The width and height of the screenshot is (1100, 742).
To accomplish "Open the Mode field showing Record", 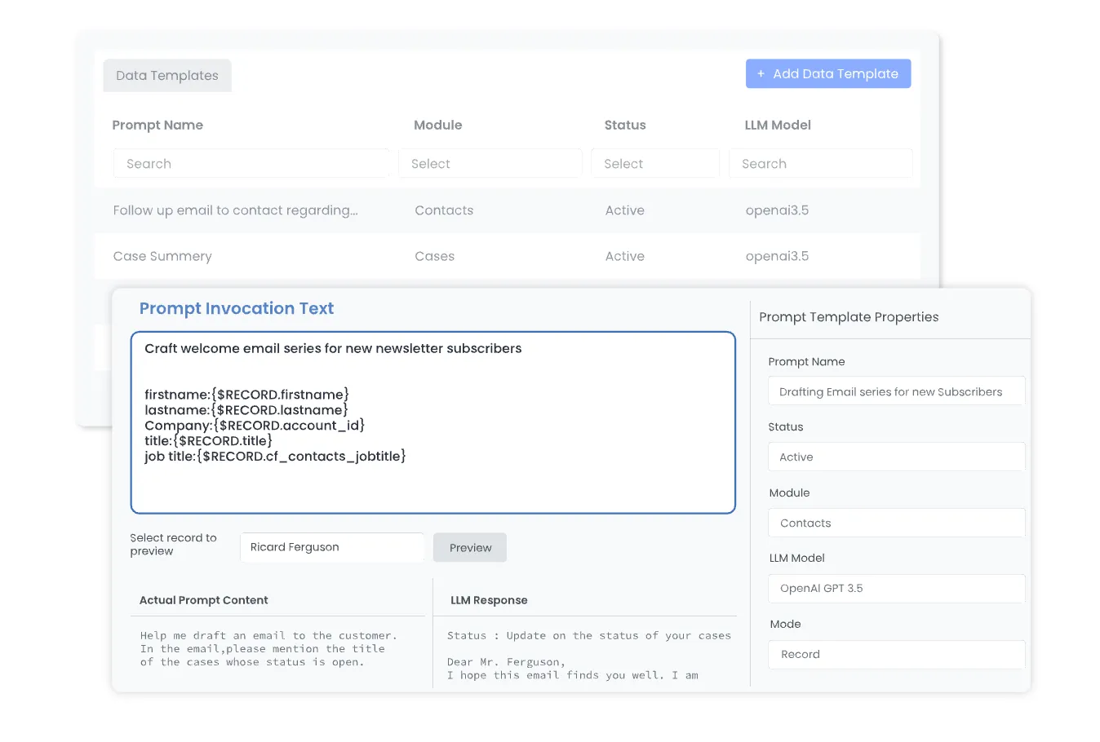I will tap(897, 654).
